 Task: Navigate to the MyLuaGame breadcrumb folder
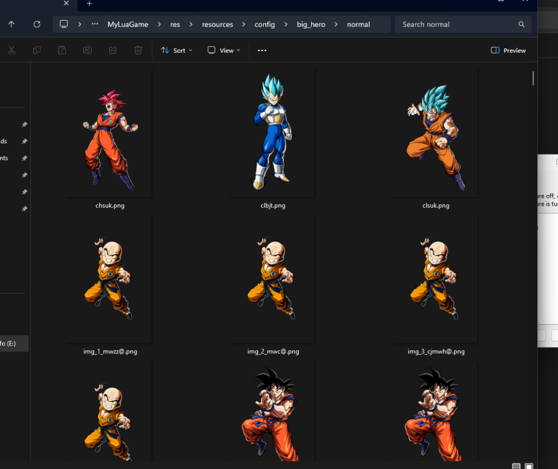[128, 25]
